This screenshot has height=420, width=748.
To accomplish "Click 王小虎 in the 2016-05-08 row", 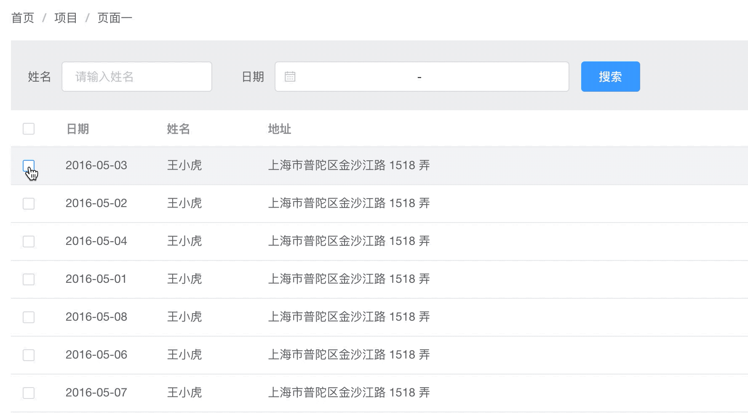I will pyautogui.click(x=184, y=317).
